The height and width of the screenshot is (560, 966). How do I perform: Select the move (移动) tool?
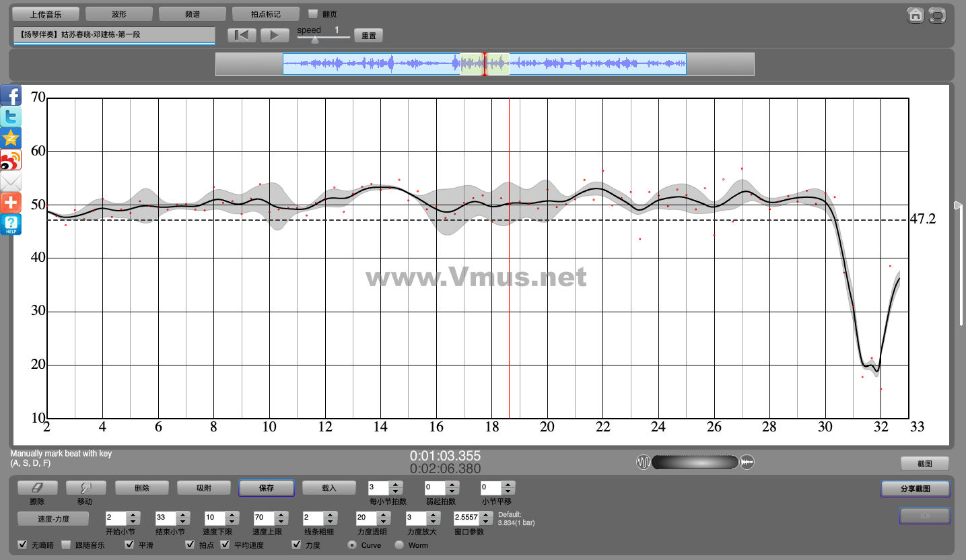coord(84,488)
